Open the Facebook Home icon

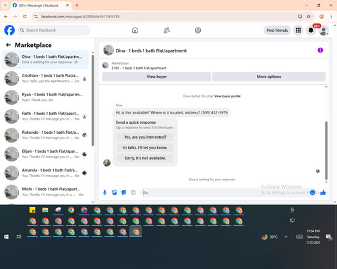(135, 30)
